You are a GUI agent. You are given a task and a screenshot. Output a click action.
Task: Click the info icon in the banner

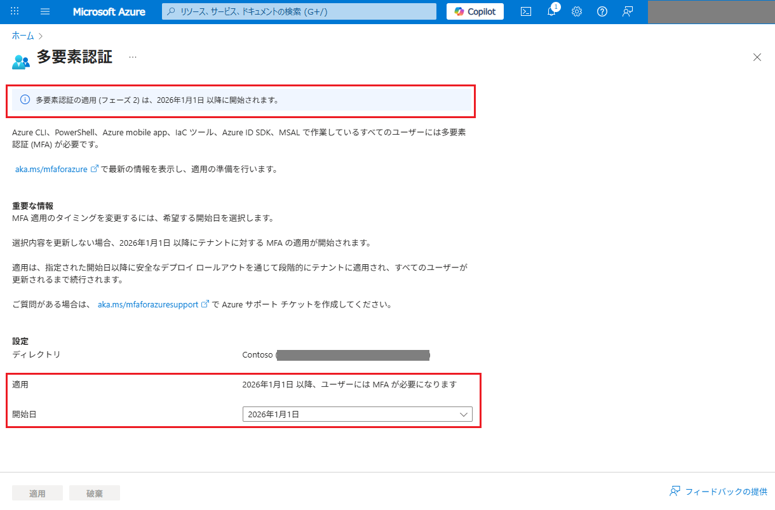click(25, 100)
